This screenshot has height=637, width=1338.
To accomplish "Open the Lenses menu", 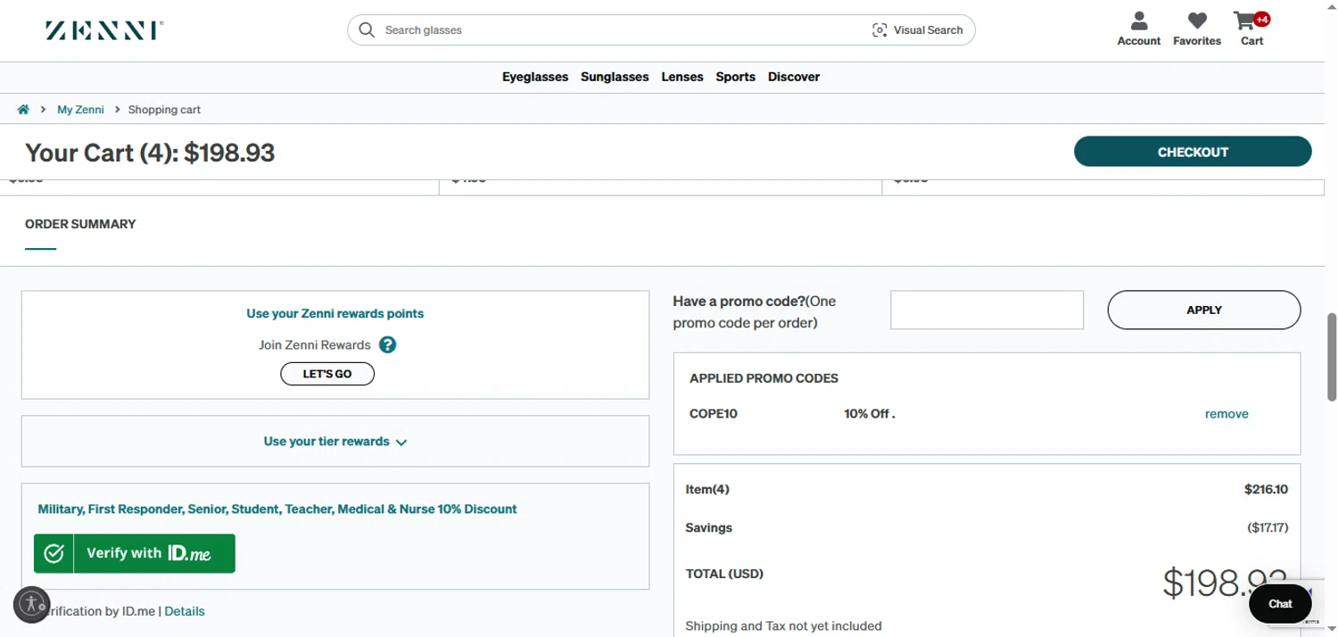I will pyautogui.click(x=682, y=77).
